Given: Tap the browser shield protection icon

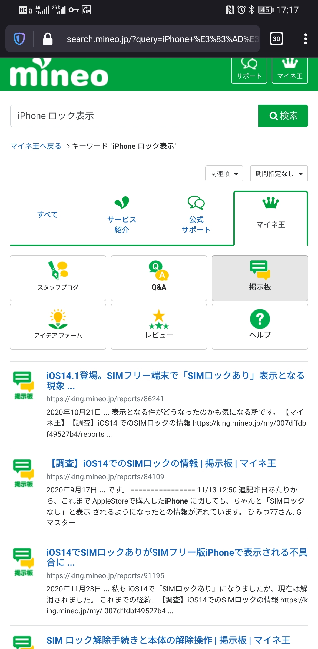Looking at the screenshot, I should 19,39.
